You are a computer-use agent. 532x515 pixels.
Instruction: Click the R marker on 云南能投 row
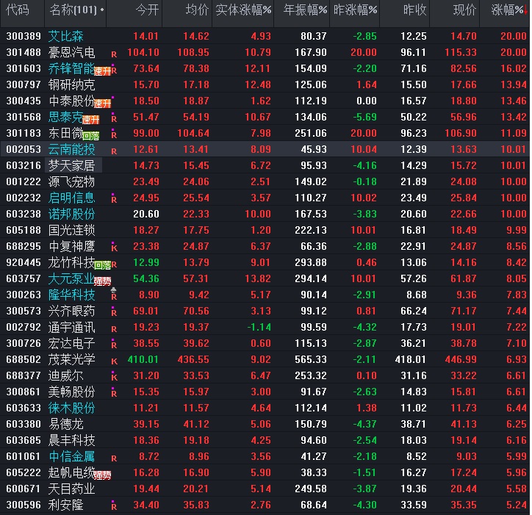(114, 151)
